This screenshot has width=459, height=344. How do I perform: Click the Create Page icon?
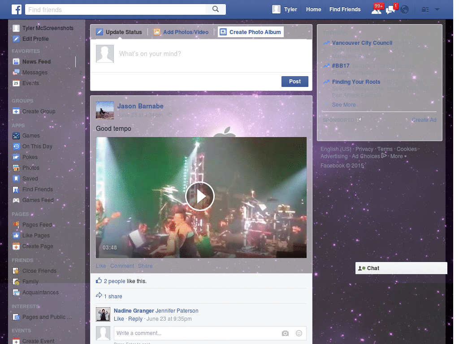[16, 246]
